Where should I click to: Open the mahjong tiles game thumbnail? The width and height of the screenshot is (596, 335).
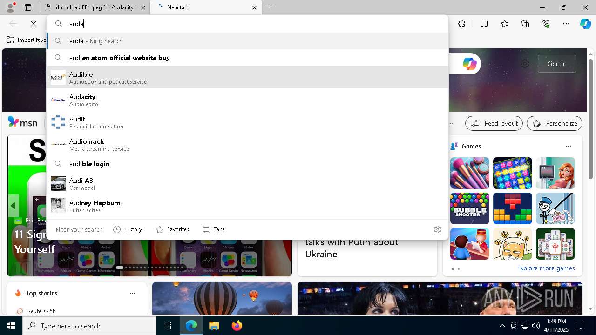click(x=555, y=244)
